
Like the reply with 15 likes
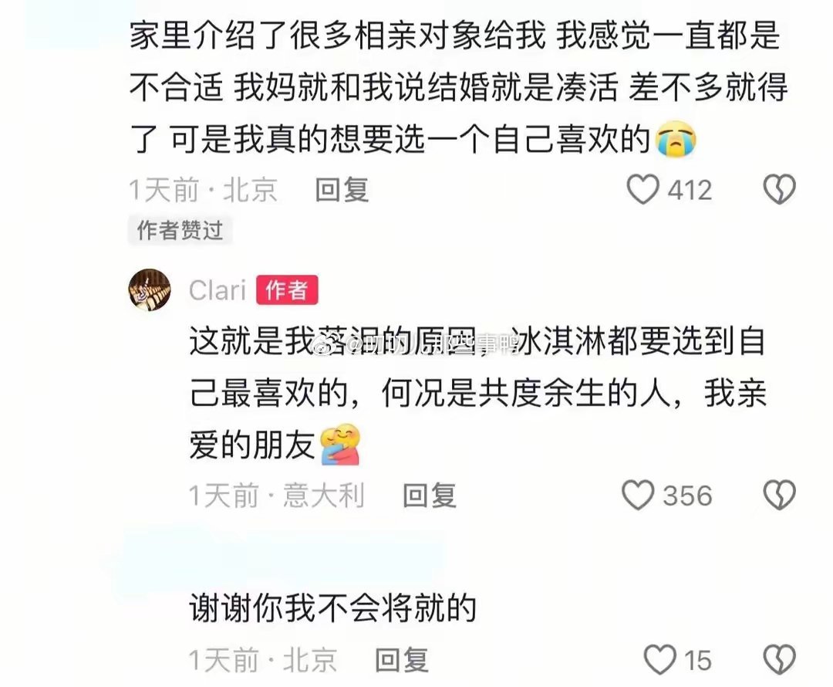[x=660, y=660]
